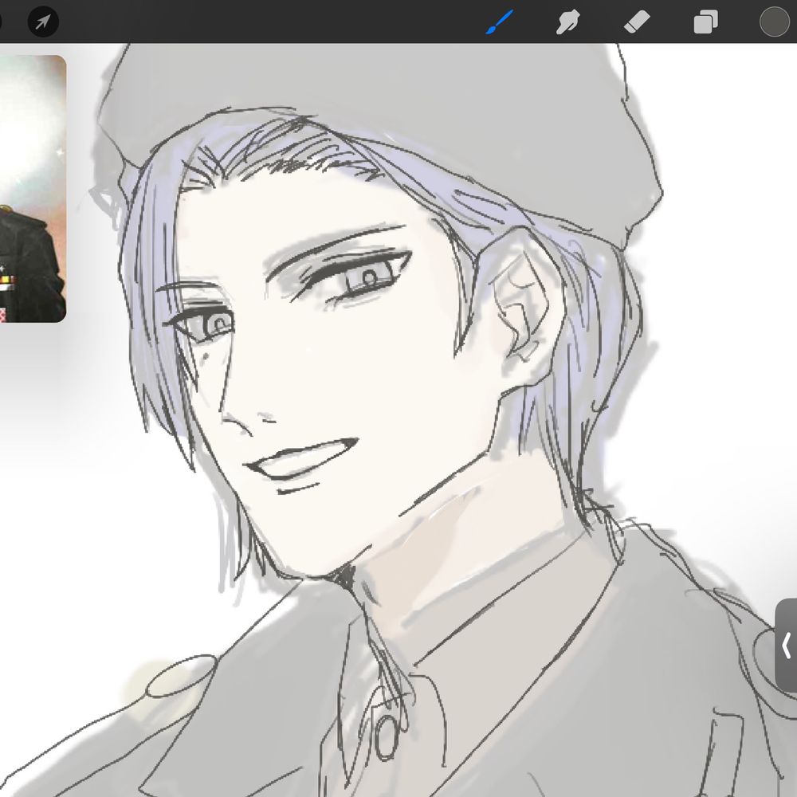This screenshot has height=797, width=797.
Task: Expand the collapsed sidebar handle
Action: tap(786, 646)
